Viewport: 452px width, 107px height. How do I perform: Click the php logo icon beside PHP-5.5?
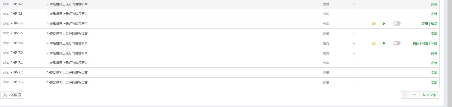pyautogui.click(x=6, y=34)
